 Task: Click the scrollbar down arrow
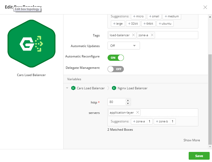pyautogui.click(x=210, y=147)
